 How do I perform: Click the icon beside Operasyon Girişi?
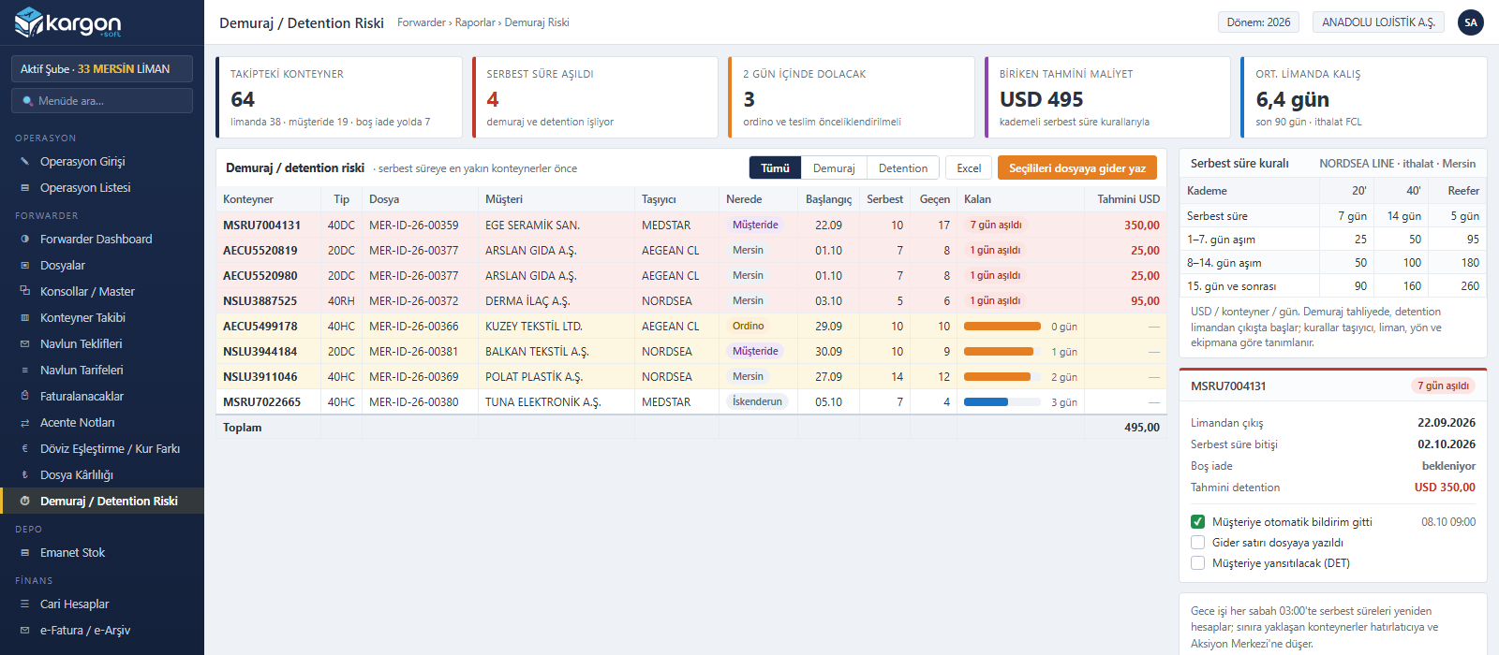[x=25, y=162]
